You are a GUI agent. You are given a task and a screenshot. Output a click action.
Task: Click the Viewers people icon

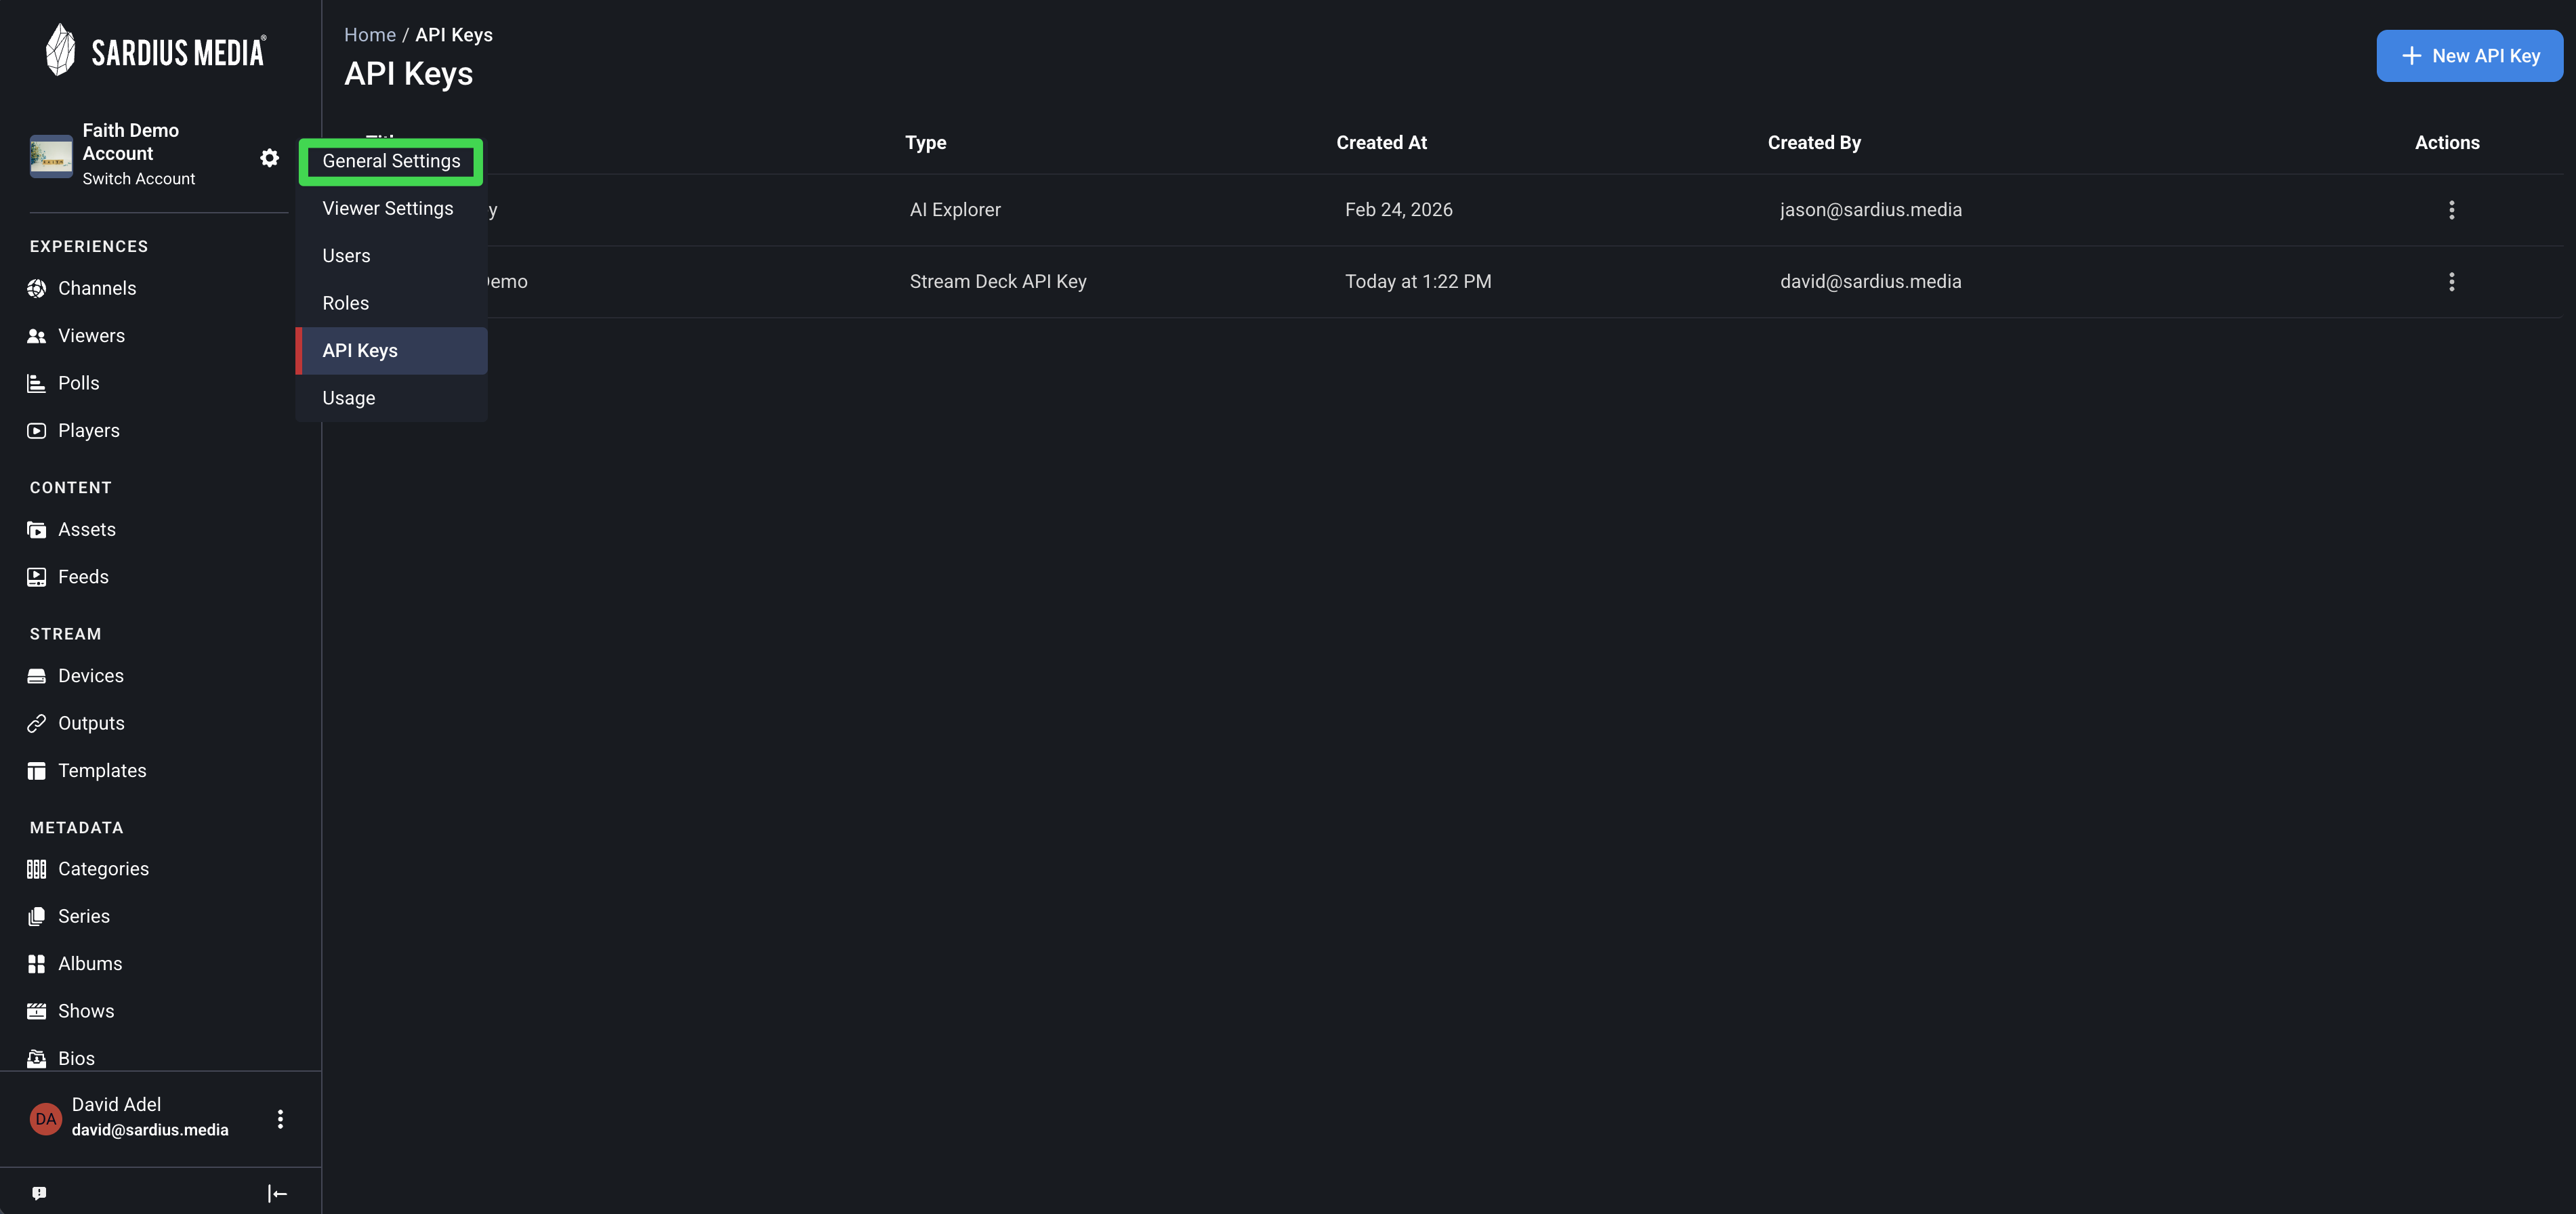pyautogui.click(x=37, y=336)
